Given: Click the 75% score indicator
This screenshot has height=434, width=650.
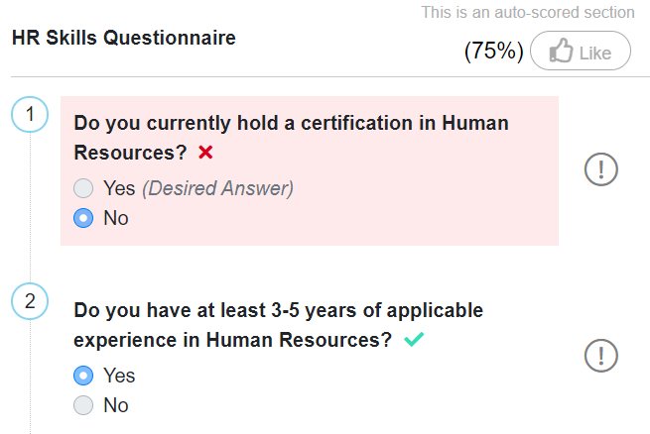Looking at the screenshot, I should coord(493,53).
